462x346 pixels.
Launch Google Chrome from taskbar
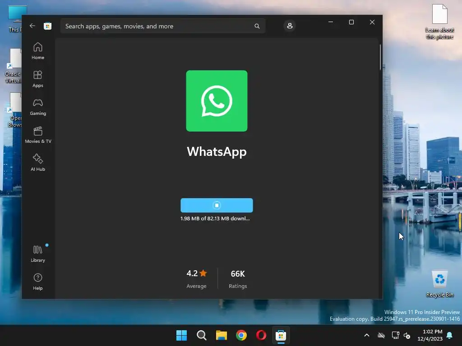coord(241,335)
